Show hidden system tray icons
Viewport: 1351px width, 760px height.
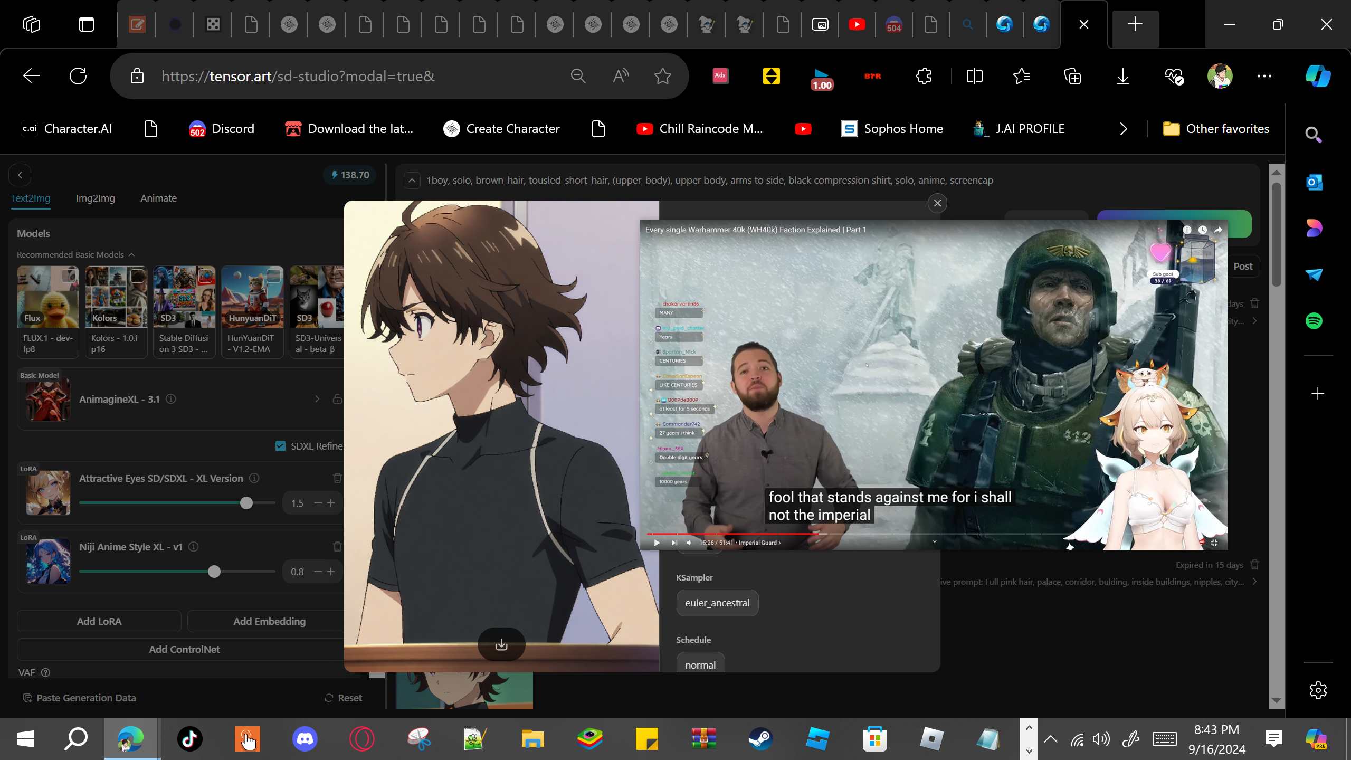[x=1050, y=739]
